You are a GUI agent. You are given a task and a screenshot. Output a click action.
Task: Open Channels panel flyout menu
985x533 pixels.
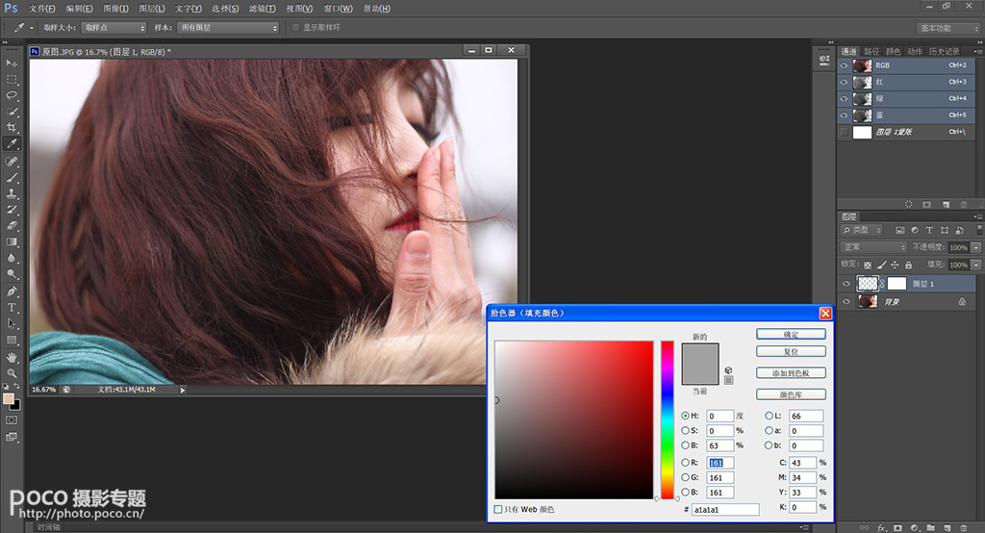[x=977, y=51]
